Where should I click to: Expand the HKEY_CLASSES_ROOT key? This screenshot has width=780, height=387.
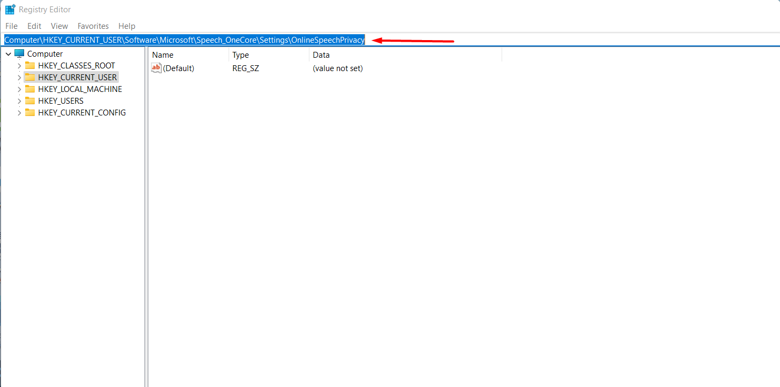click(x=19, y=65)
